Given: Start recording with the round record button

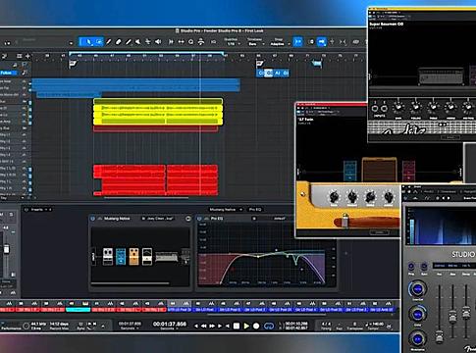Looking at the screenshot, I should click(x=256, y=326).
